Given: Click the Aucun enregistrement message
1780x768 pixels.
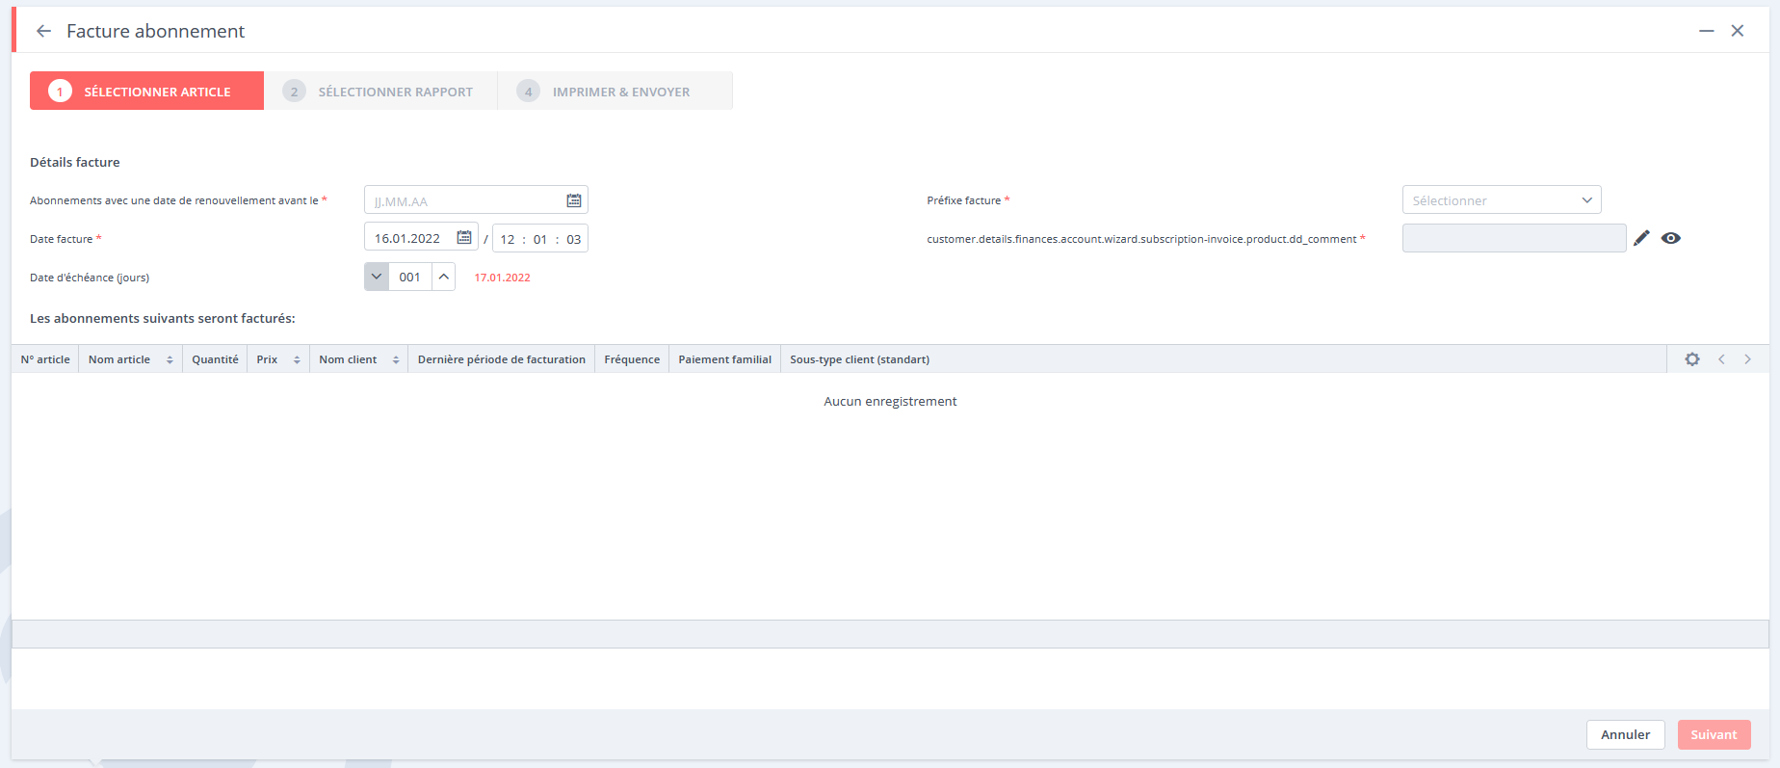Looking at the screenshot, I should 890,401.
